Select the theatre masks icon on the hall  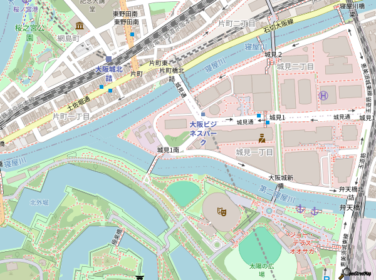coord(220,213)
